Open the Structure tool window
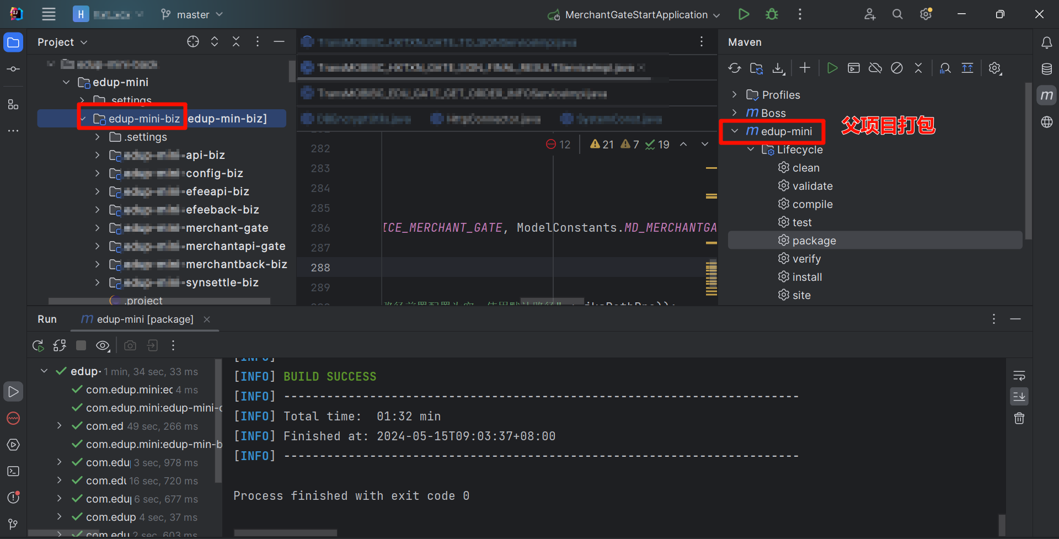 [13, 104]
